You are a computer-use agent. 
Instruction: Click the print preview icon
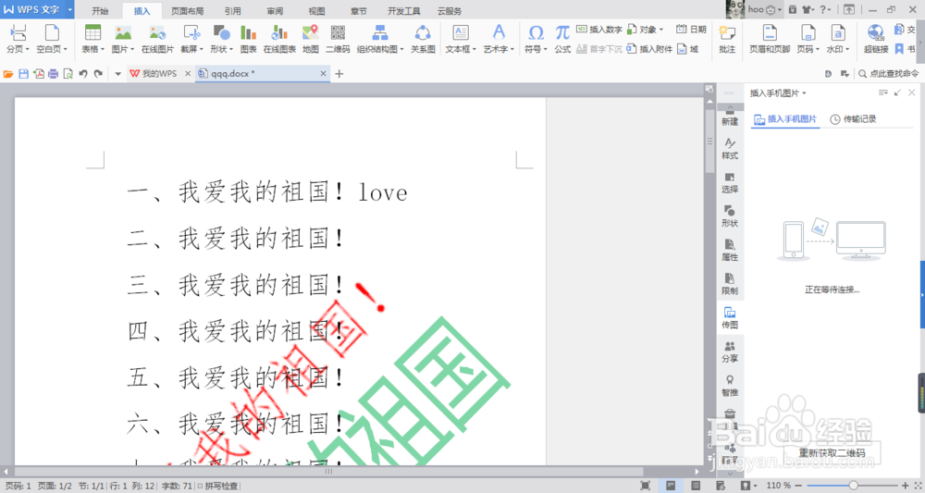click(x=68, y=74)
